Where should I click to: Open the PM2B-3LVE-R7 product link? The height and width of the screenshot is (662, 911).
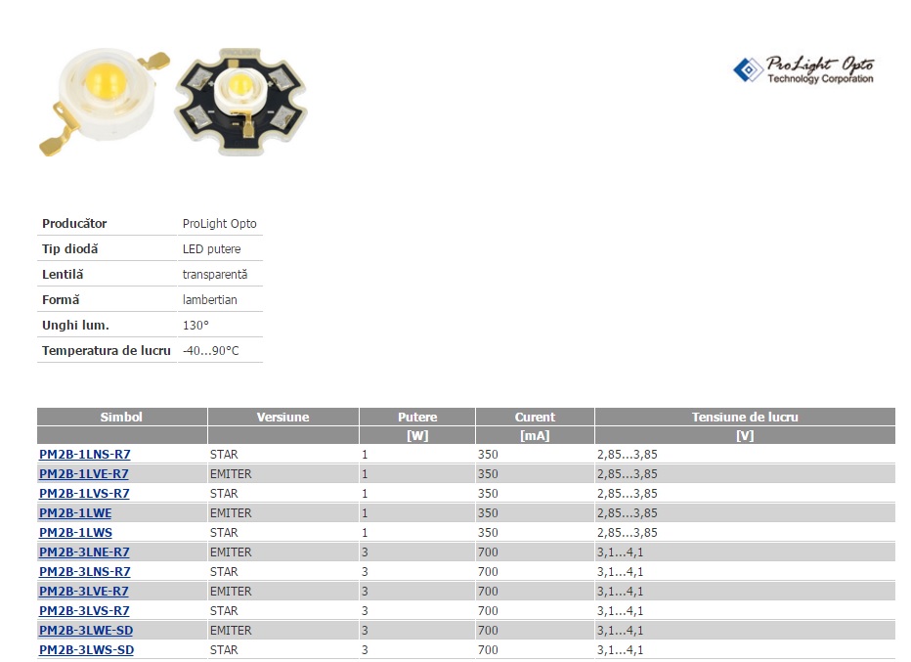point(84,592)
